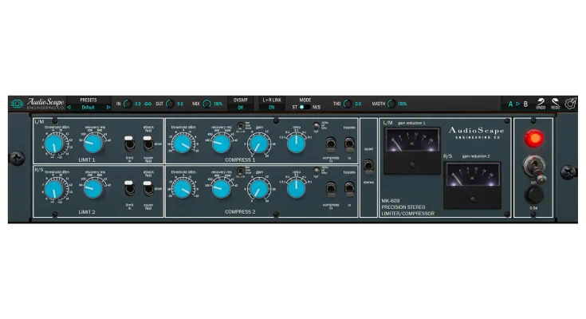Flip the Limit 1 limit in switch
Viewport: 586px width, 319px height.
tap(129, 144)
